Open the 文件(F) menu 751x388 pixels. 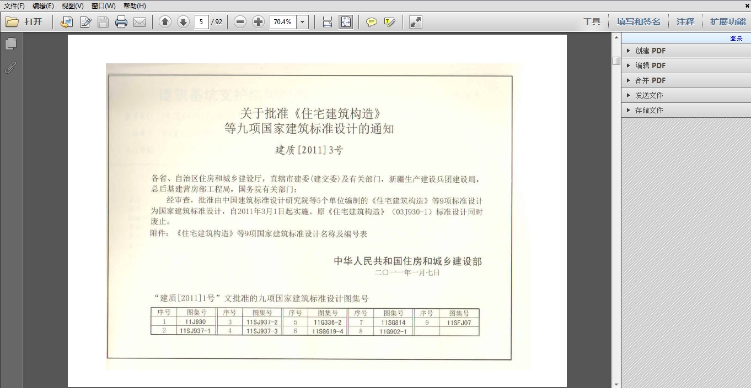14,6
